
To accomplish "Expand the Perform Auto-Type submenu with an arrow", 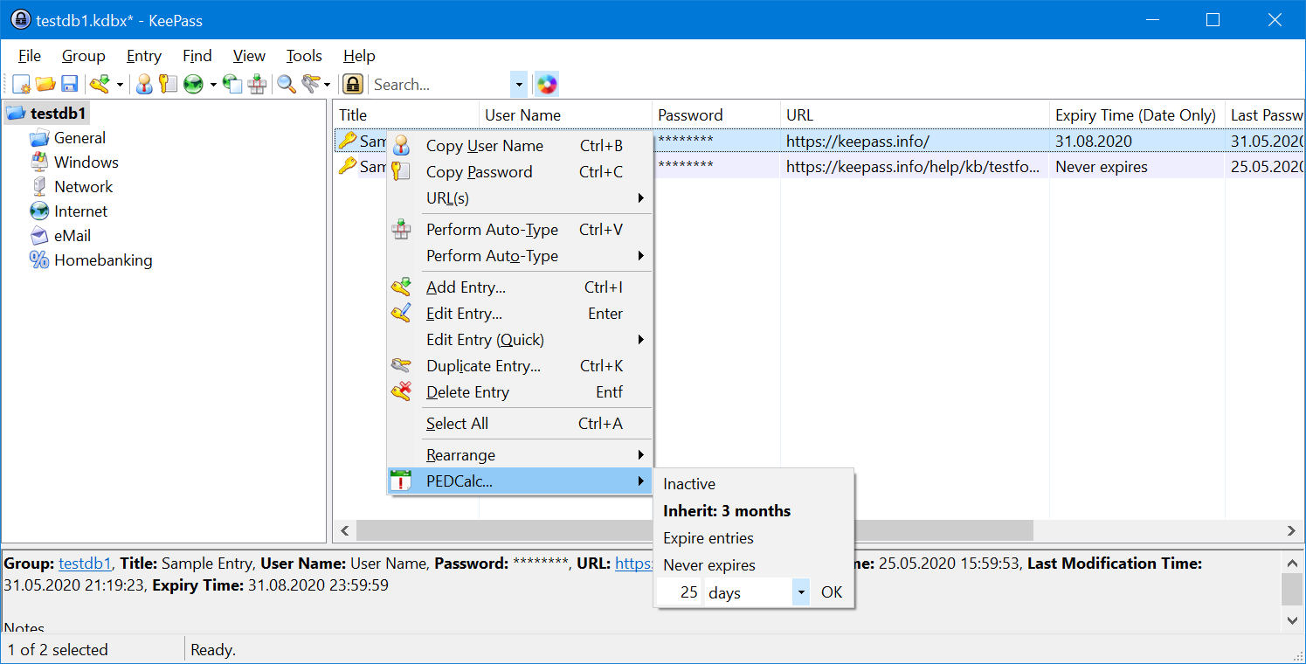I will point(520,256).
